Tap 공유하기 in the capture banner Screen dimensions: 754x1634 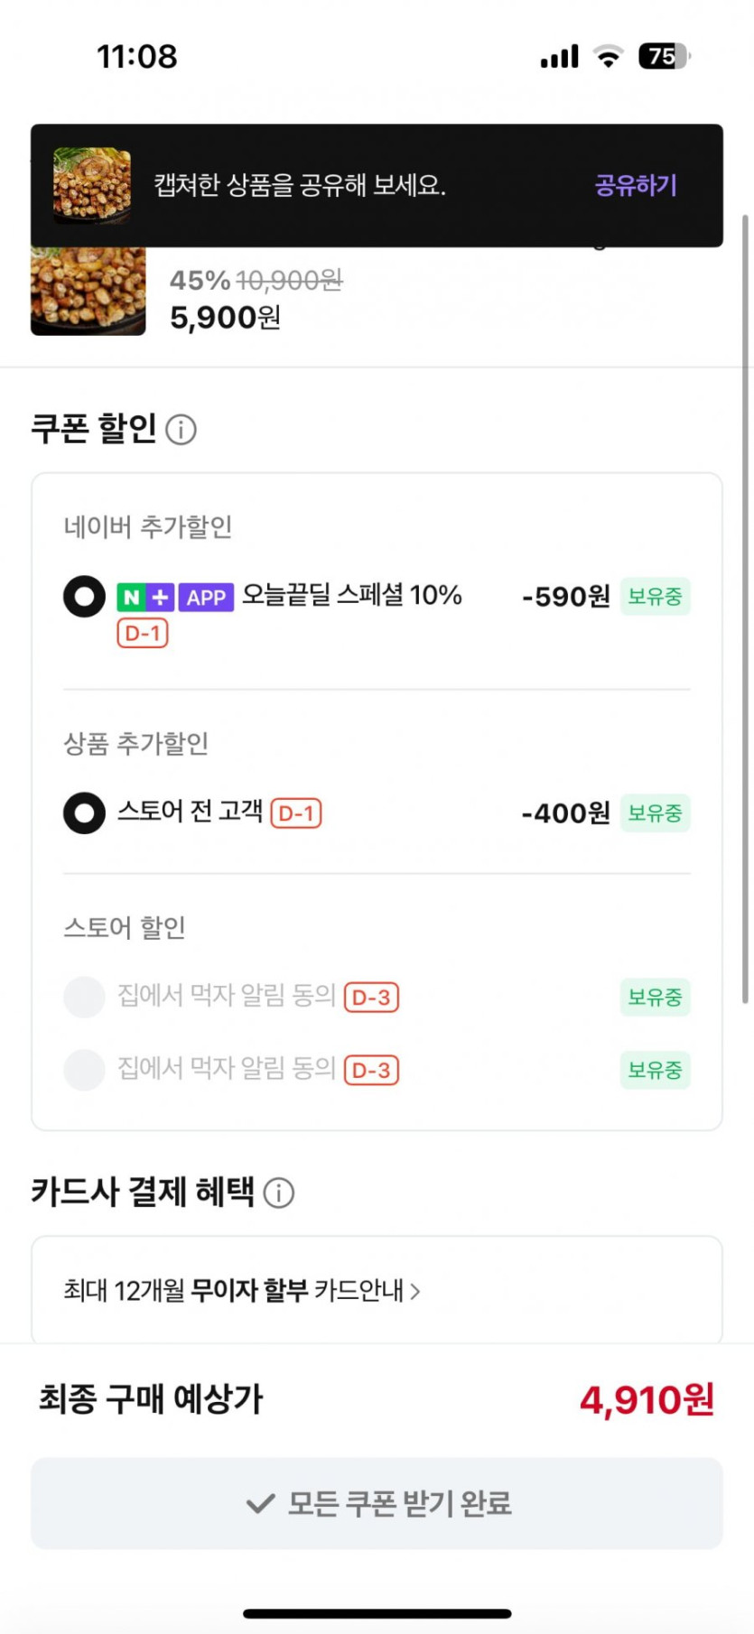coord(636,186)
